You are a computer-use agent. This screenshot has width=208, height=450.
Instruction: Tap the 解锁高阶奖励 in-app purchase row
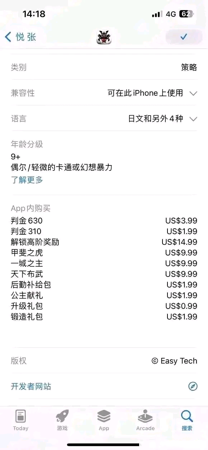(x=104, y=242)
